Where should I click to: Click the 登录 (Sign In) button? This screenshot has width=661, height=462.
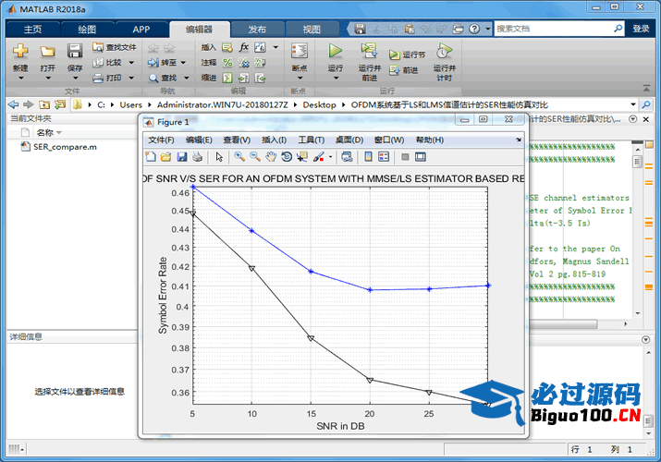[x=641, y=29]
